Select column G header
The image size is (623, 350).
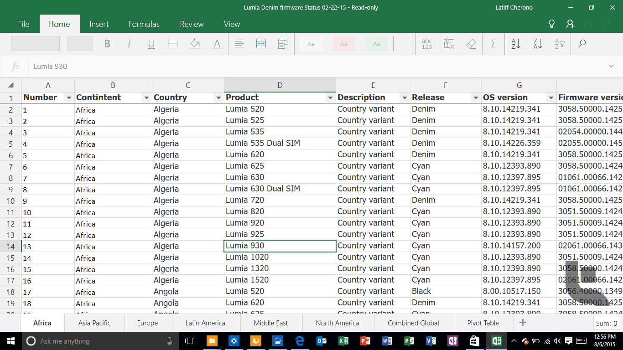pos(519,85)
